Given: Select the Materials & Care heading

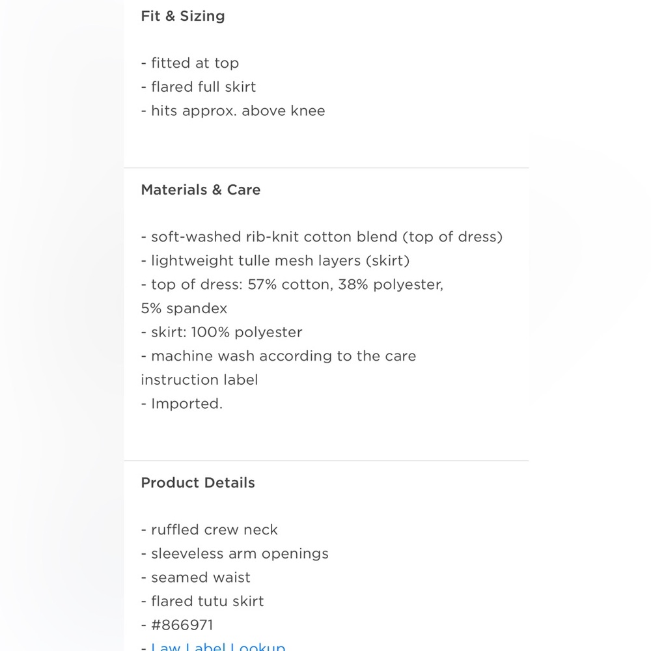Looking at the screenshot, I should coord(201,189).
